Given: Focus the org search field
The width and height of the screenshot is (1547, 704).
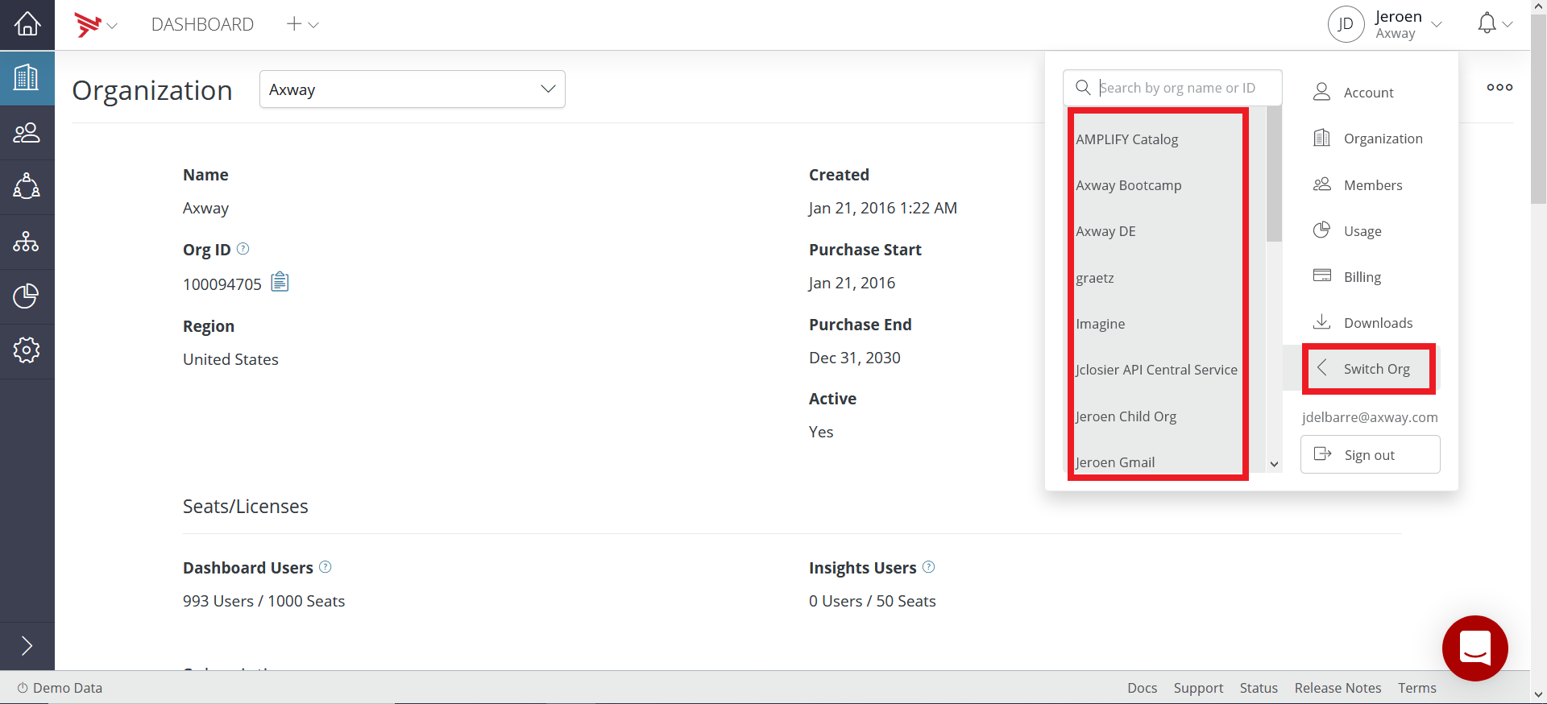Looking at the screenshot, I should (1173, 88).
